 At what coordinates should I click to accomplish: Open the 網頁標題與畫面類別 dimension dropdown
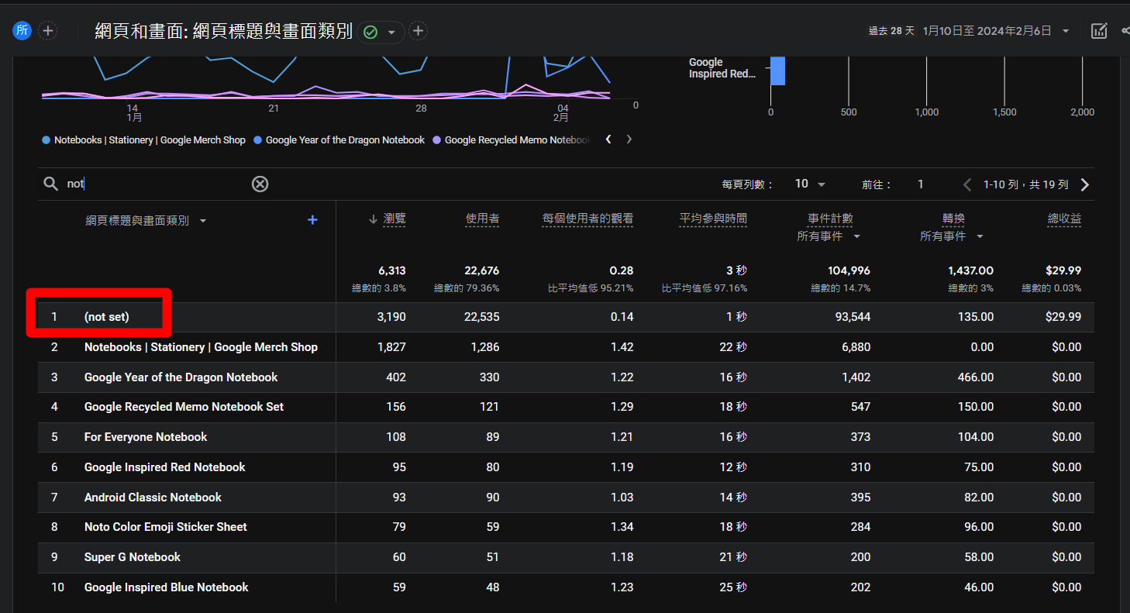pyautogui.click(x=146, y=221)
